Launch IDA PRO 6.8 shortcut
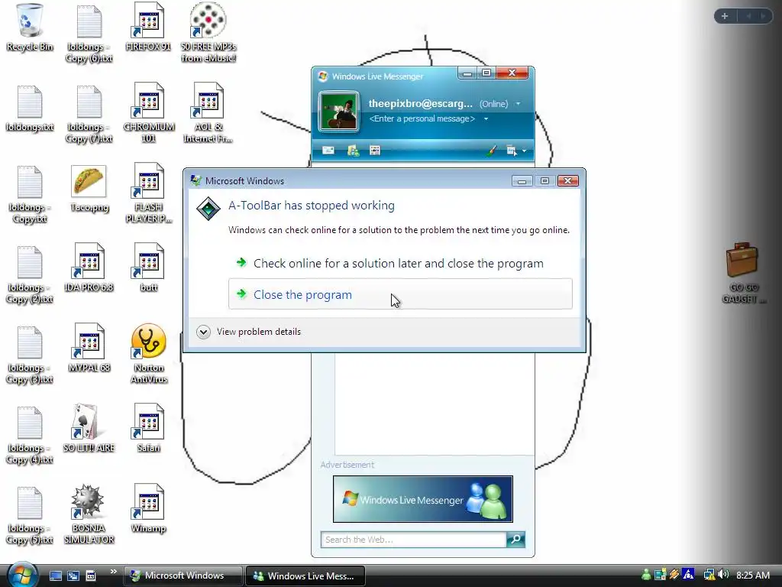782x587 pixels. tap(89, 261)
